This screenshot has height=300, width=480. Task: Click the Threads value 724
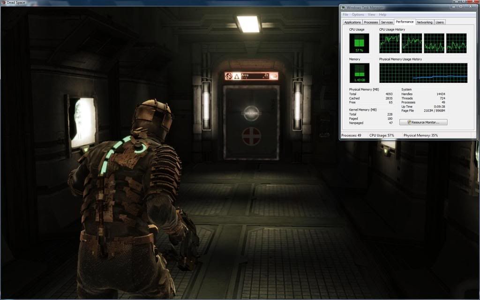coord(442,98)
